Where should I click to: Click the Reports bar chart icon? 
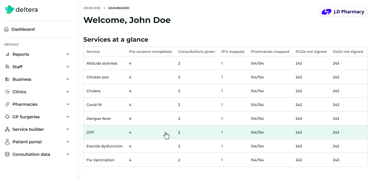[7, 54]
